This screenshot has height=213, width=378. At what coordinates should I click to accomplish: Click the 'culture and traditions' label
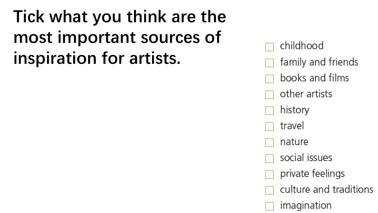327,190
